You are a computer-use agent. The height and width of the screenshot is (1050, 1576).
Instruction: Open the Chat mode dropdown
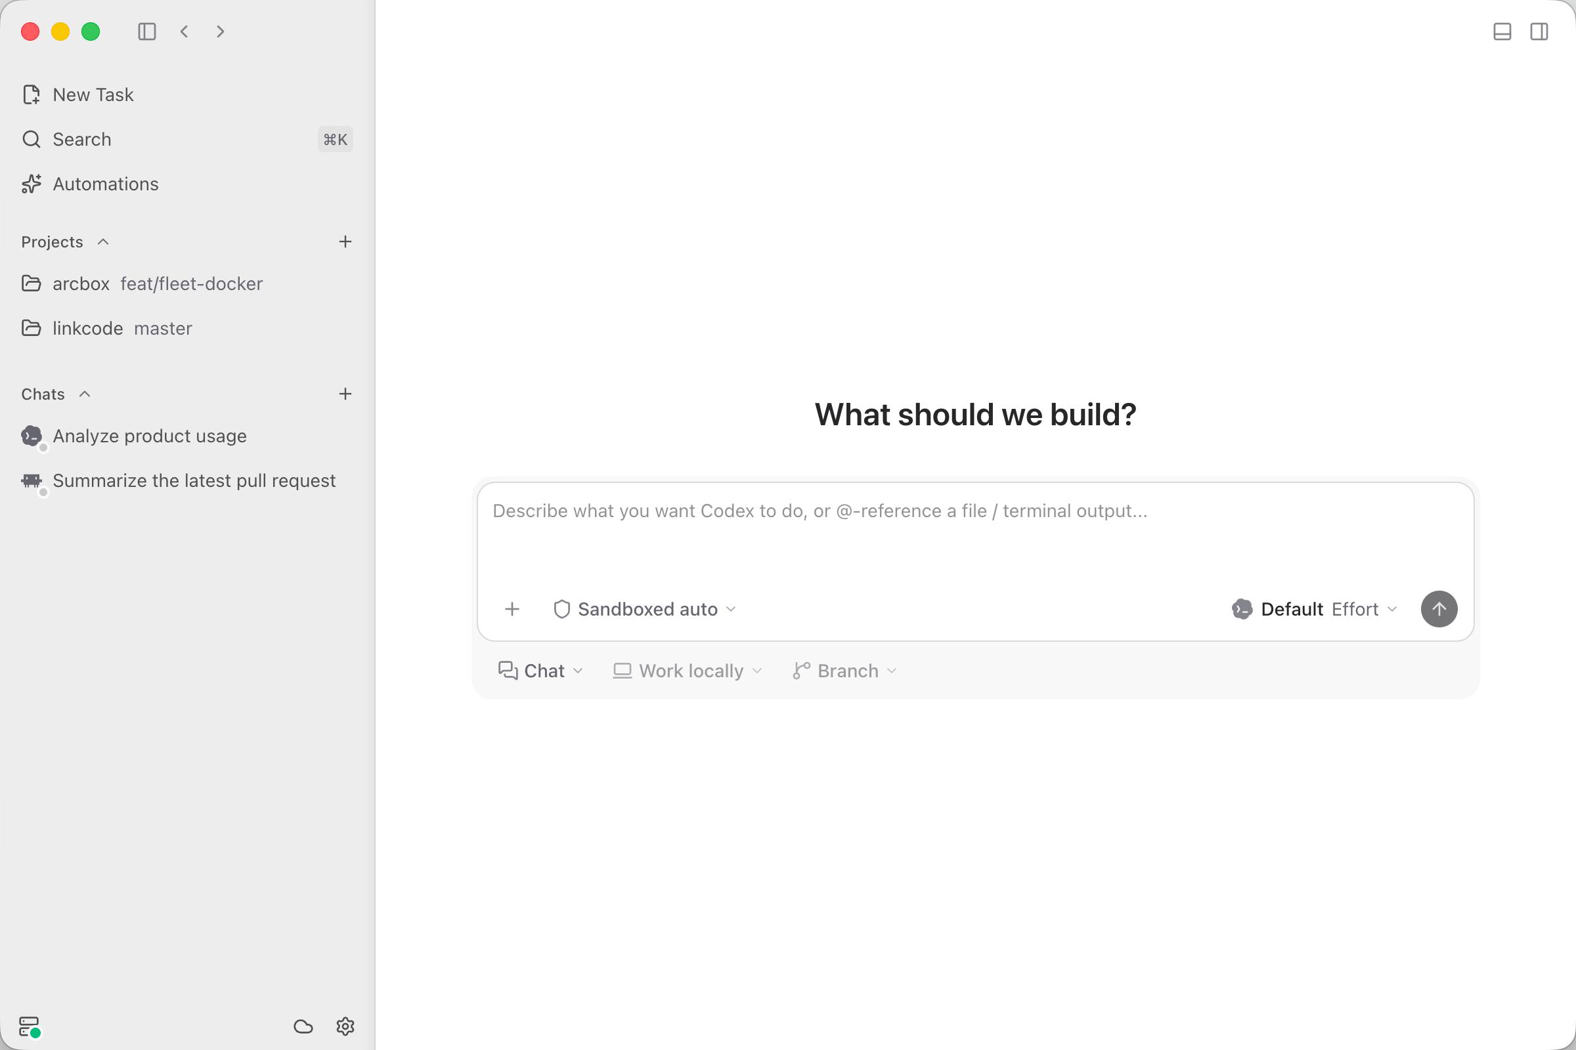pyautogui.click(x=540, y=670)
